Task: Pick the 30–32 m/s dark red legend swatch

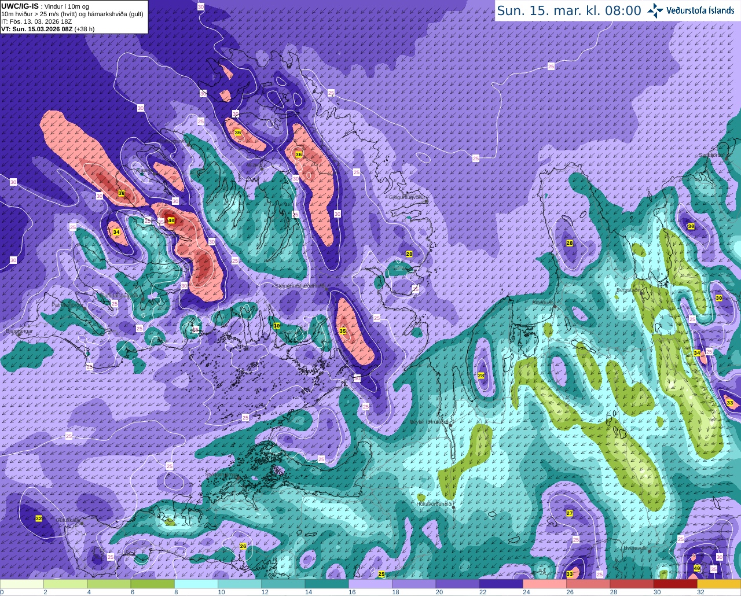Action: coord(676,584)
